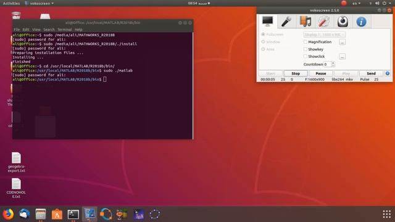Viewport: 395px width, 222px height.
Task: Enable the Showclick checkbox
Action: point(306,56)
